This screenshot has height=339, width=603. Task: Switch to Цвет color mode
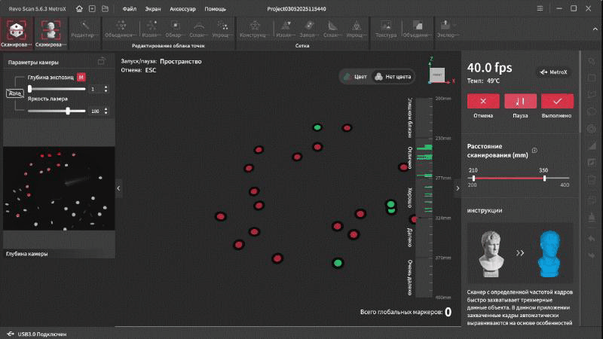[x=356, y=76]
